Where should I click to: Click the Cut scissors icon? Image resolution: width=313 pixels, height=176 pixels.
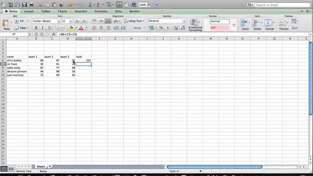point(40,4)
